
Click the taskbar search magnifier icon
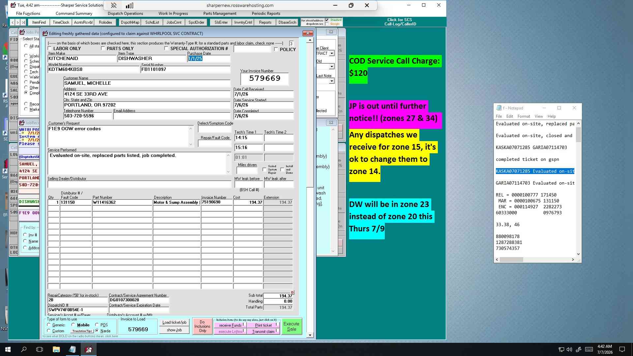pyautogui.click(x=24, y=349)
